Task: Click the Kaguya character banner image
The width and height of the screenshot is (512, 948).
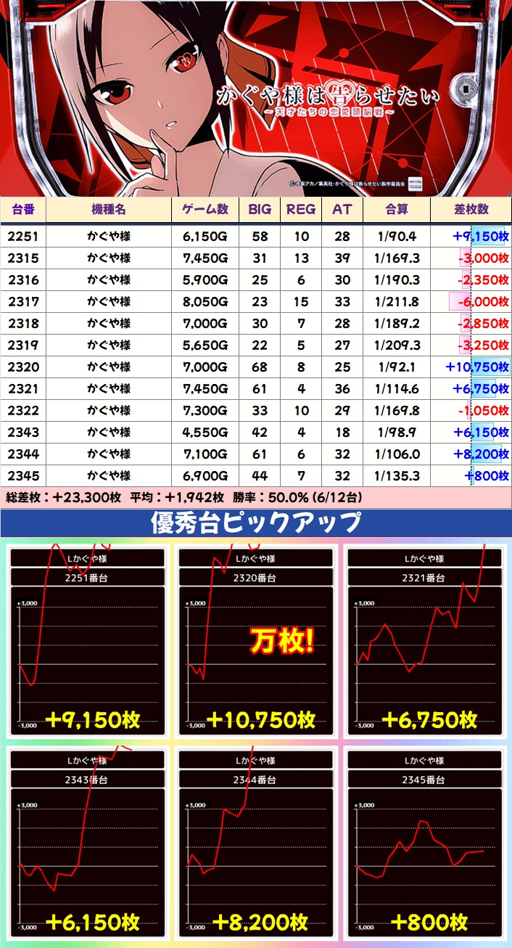Action: [256, 98]
